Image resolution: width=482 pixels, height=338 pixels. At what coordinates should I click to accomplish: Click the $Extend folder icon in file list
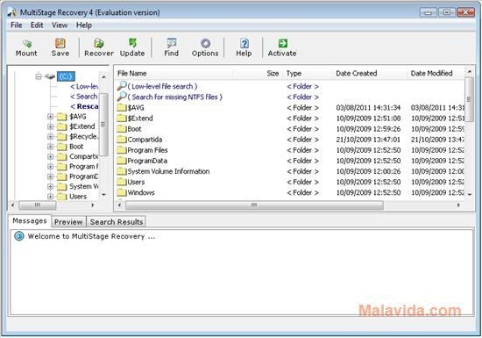click(x=122, y=118)
